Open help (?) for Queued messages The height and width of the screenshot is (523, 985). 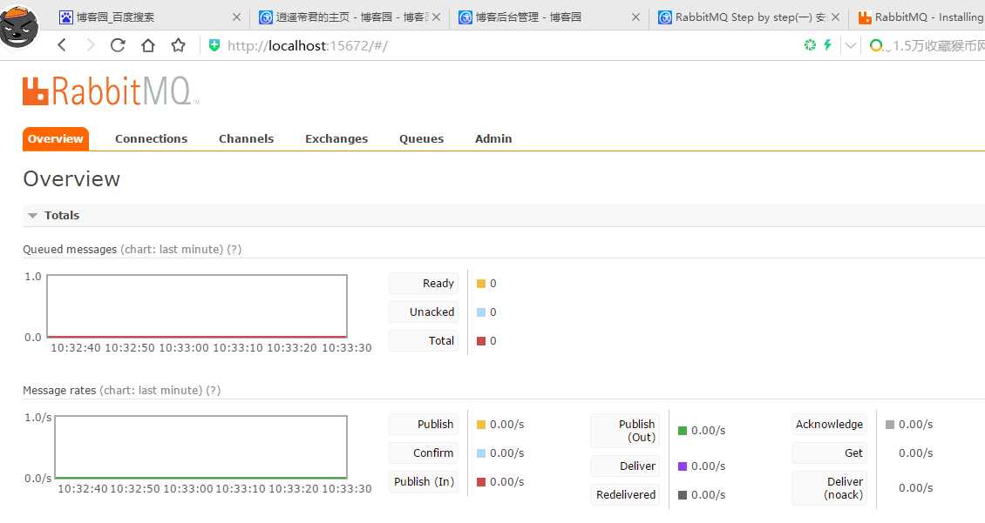click(234, 249)
